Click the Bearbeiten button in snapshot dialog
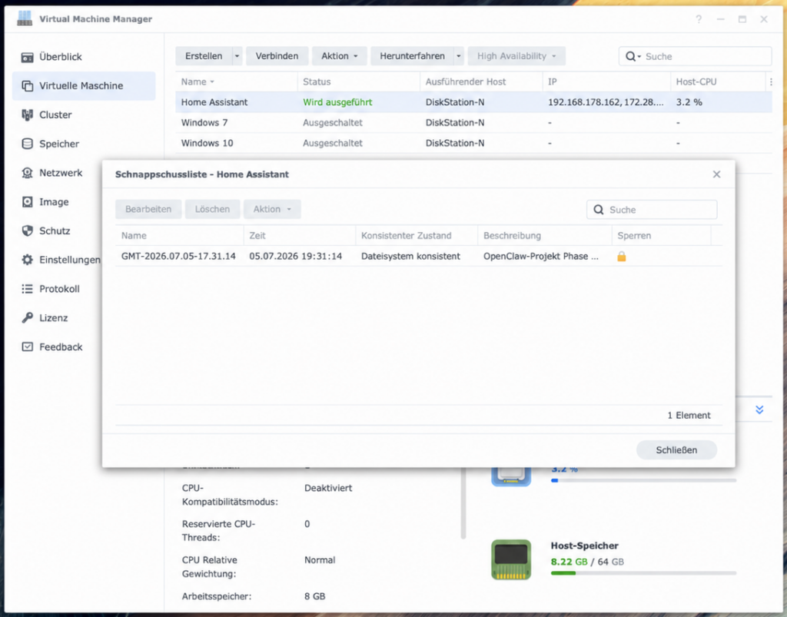The height and width of the screenshot is (617, 787). pyautogui.click(x=148, y=209)
